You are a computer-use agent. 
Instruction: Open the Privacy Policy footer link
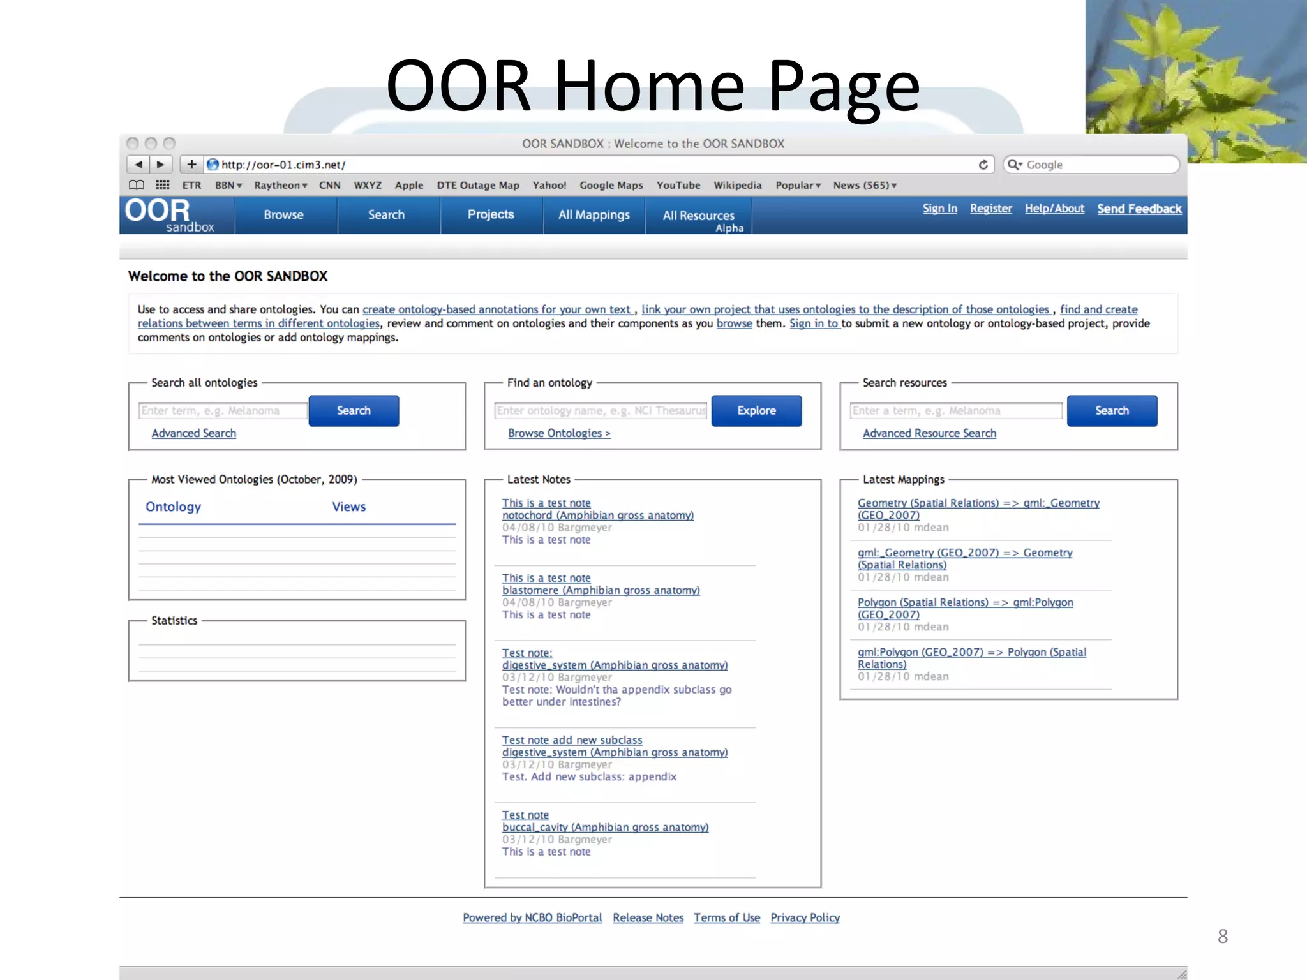pyautogui.click(x=805, y=917)
